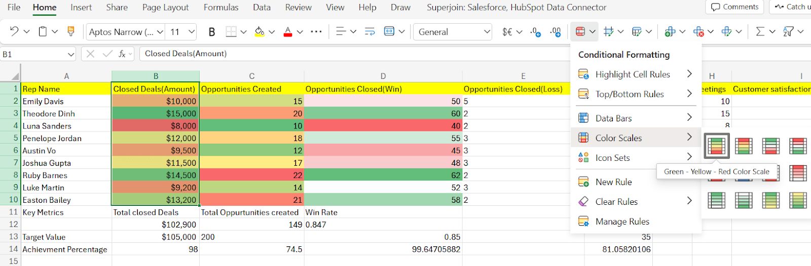Apply the yellow Fill Color bucket
811x266 pixels.
click(260, 32)
